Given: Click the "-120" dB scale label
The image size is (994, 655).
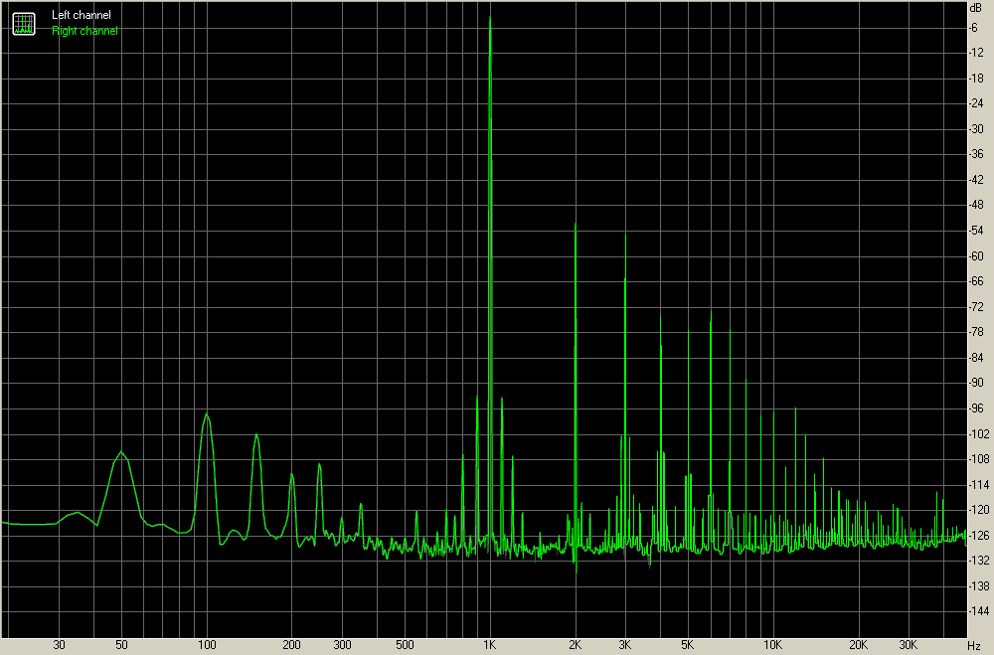Looking at the screenshot, I should pos(978,510).
